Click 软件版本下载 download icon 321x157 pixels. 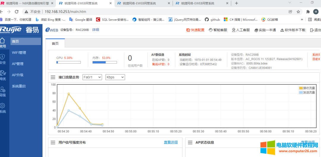(x=282, y=30)
